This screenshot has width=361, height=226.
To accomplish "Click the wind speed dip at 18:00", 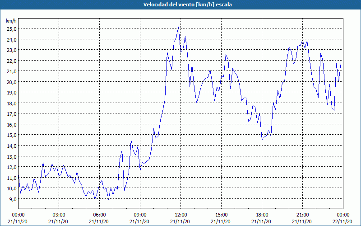I will [262, 140].
